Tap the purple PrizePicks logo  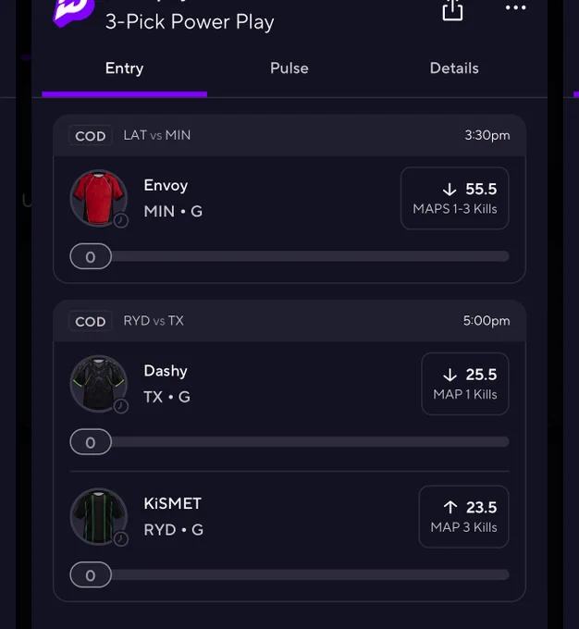pyautogui.click(x=73, y=12)
